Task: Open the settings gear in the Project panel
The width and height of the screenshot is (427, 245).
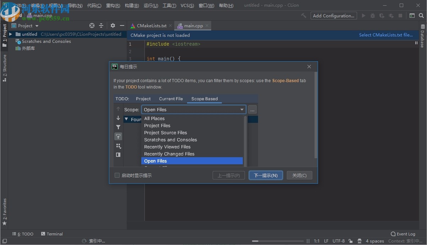Action: (113, 25)
